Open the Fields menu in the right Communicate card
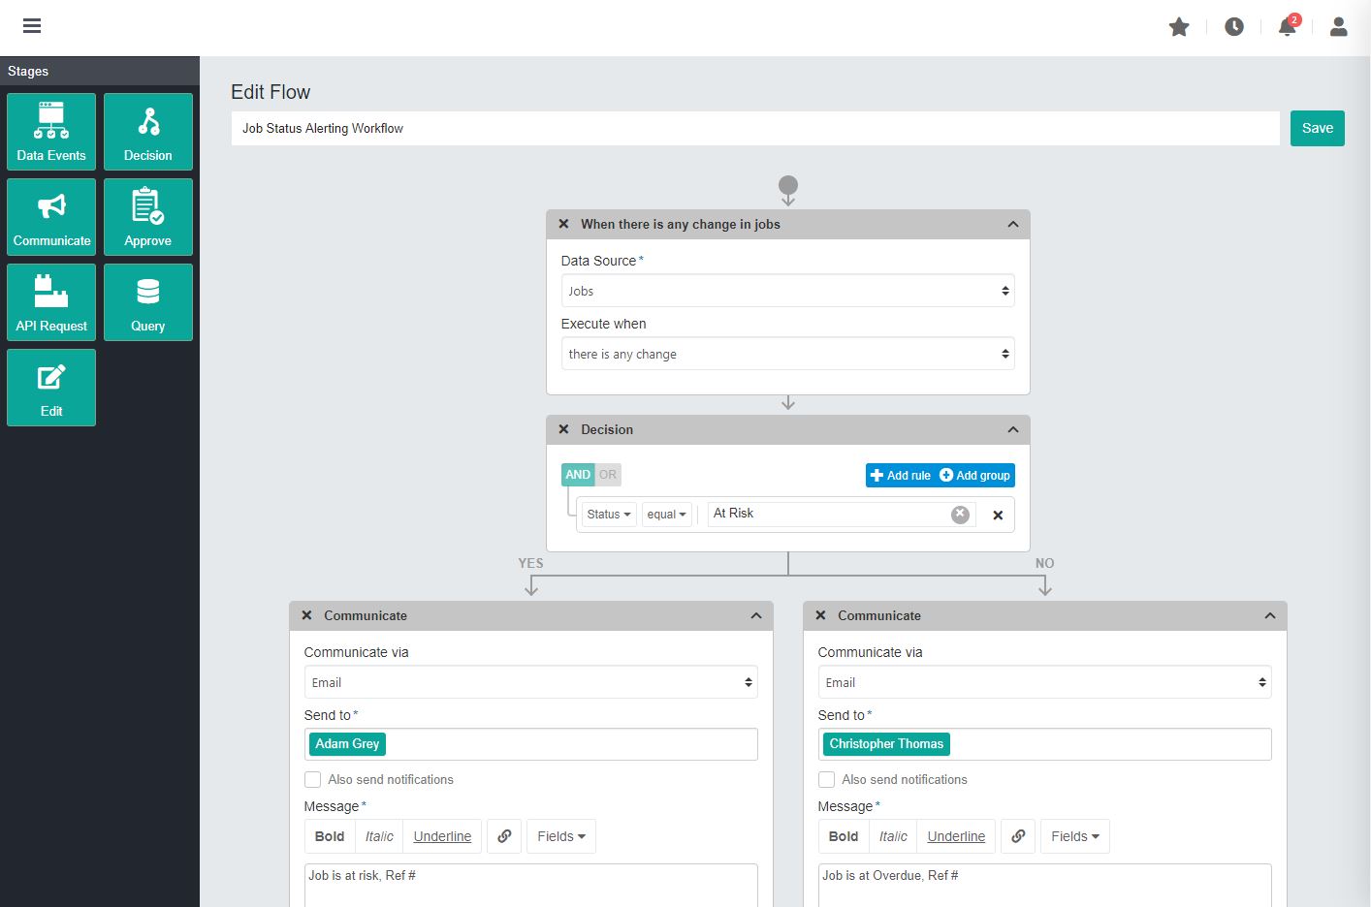 tap(1074, 835)
